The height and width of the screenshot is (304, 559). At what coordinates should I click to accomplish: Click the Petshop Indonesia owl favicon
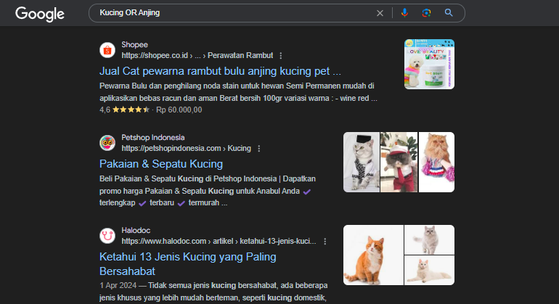click(107, 143)
